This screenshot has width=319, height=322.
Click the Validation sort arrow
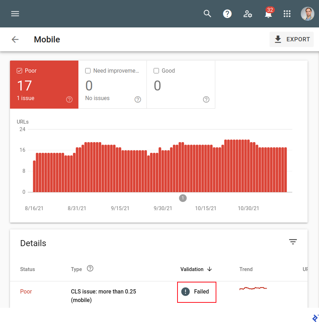pyautogui.click(x=210, y=269)
